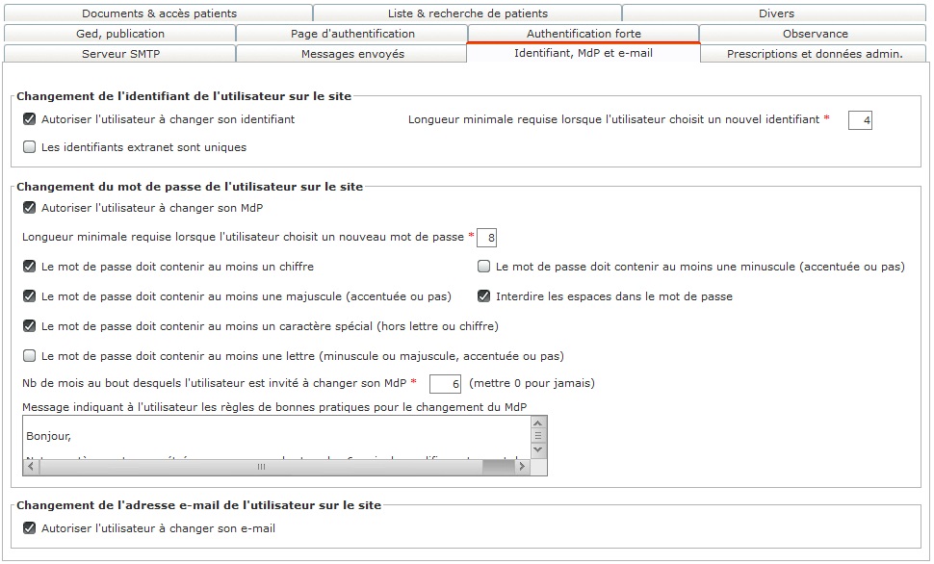
Task: Toggle Autoriser l'utilisateur à changer son MdP
Action: pos(29,208)
